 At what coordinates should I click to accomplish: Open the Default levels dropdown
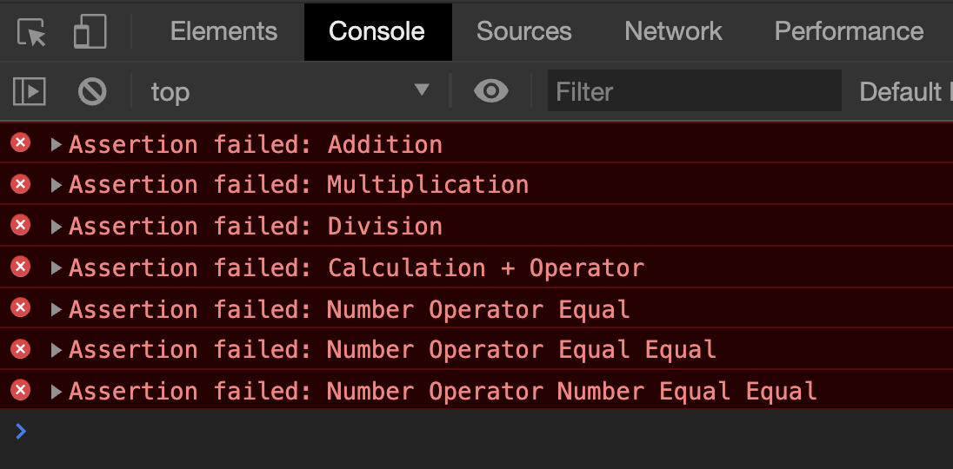click(902, 91)
